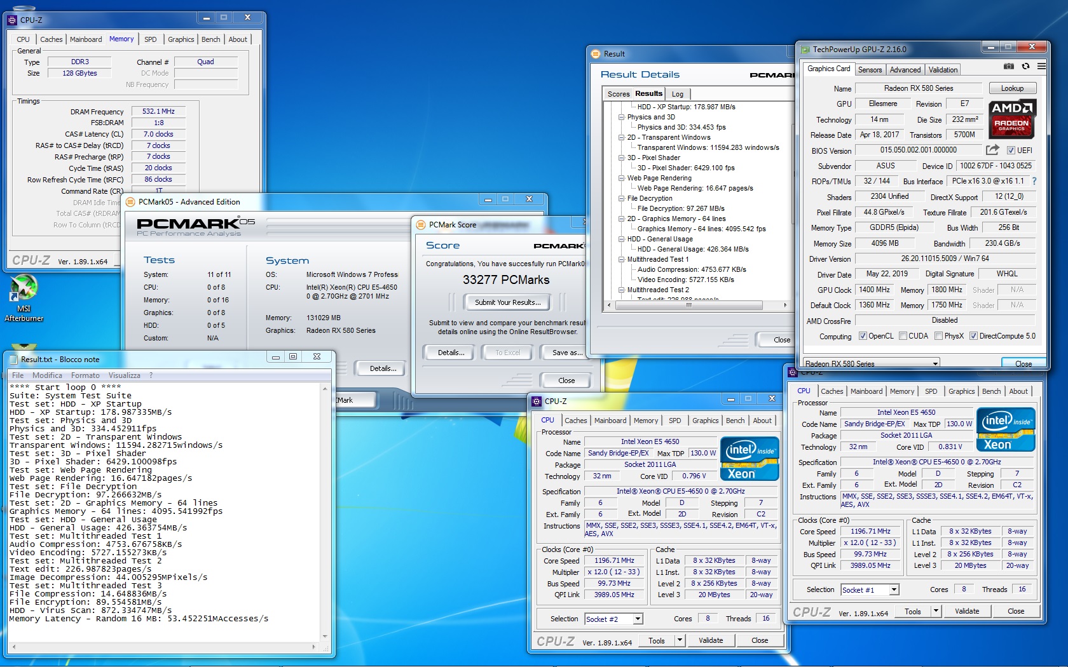1068x667 pixels.
Task: Collapse the 2D - Transparent Windows node
Action: [x=622, y=137]
